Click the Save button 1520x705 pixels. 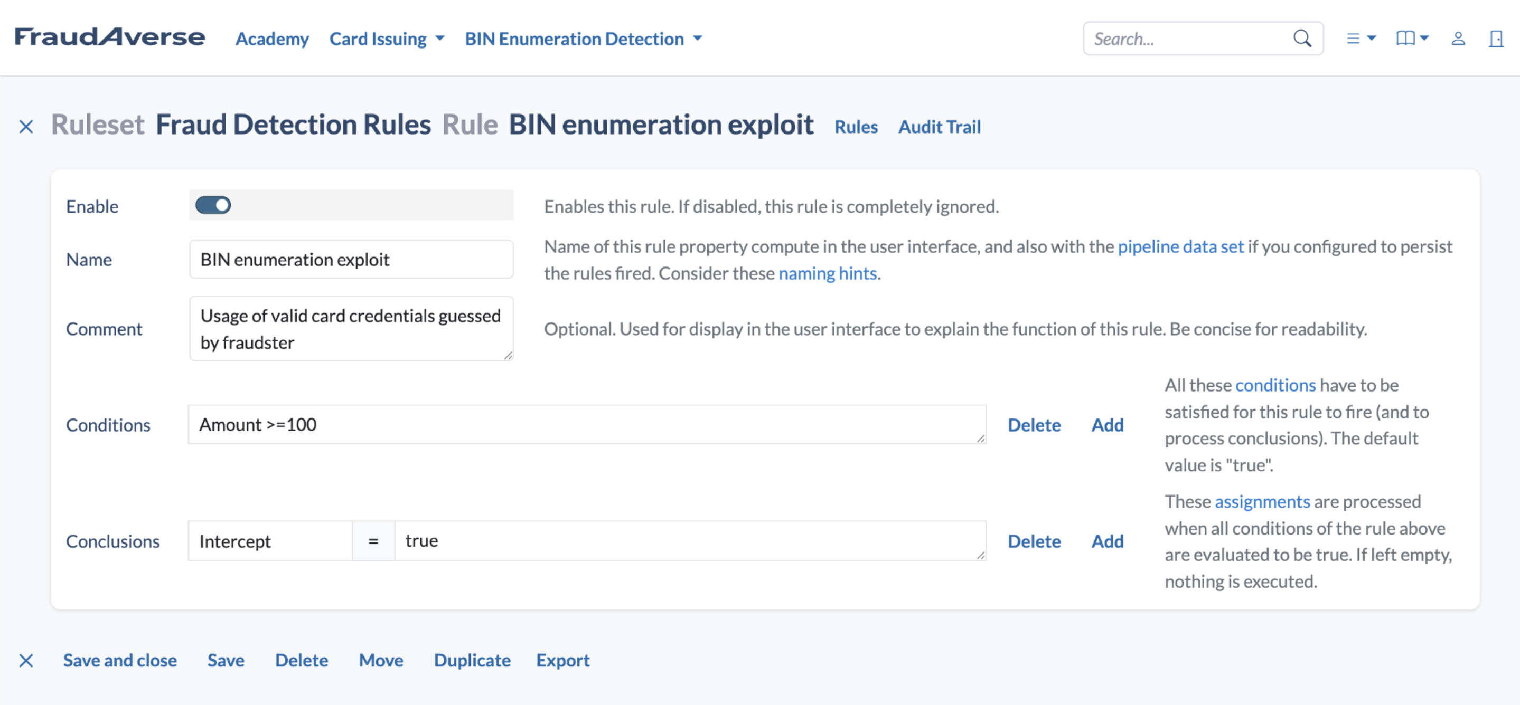pos(226,660)
